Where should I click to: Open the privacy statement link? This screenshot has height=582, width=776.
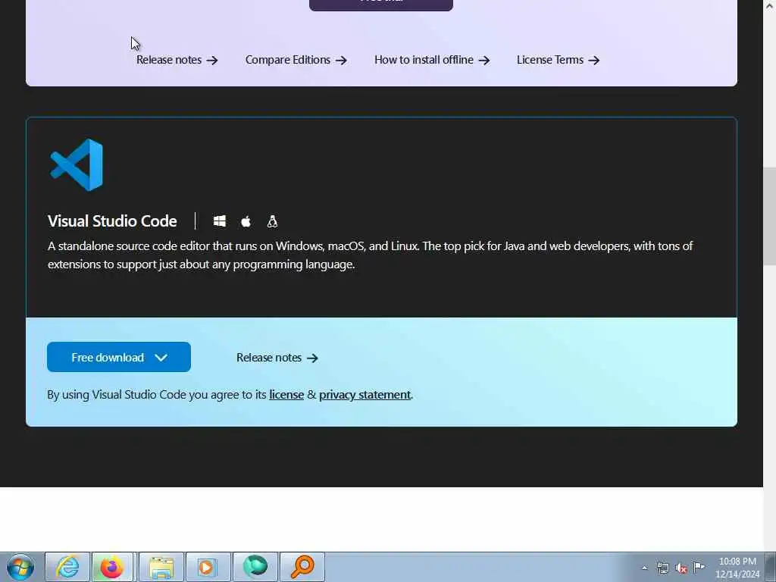(x=365, y=394)
